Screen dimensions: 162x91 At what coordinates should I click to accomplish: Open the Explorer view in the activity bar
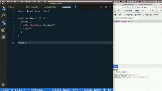3,8
